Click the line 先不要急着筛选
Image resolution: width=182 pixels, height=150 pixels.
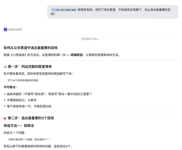[x=38, y=73]
